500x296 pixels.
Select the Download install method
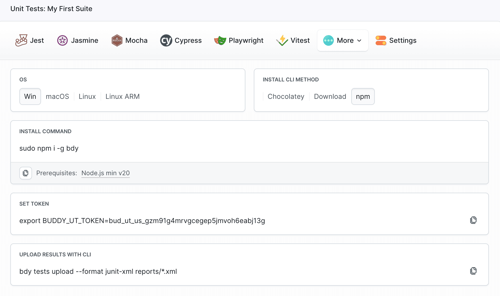click(330, 96)
